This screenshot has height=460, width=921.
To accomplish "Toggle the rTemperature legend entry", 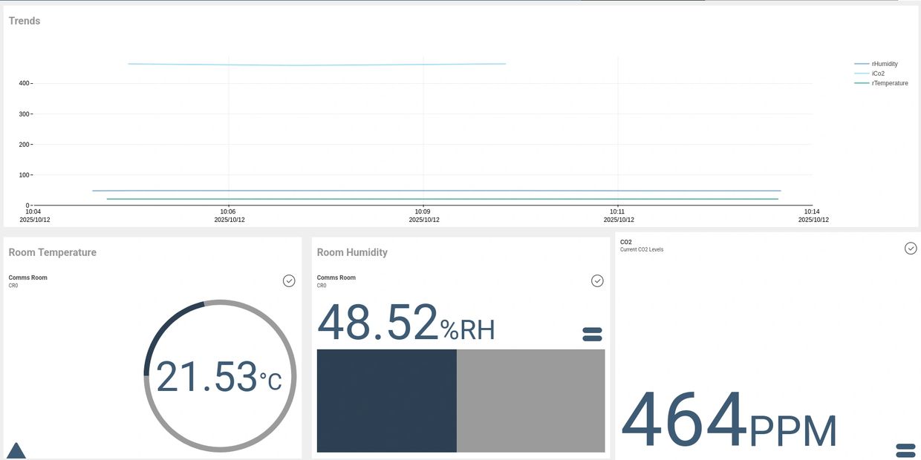I will [x=889, y=83].
